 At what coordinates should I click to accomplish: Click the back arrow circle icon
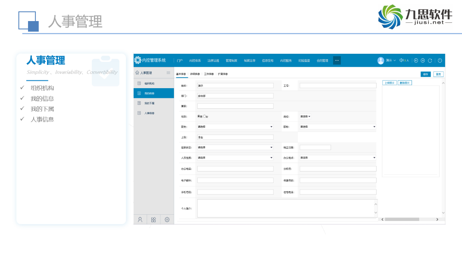[416, 61]
